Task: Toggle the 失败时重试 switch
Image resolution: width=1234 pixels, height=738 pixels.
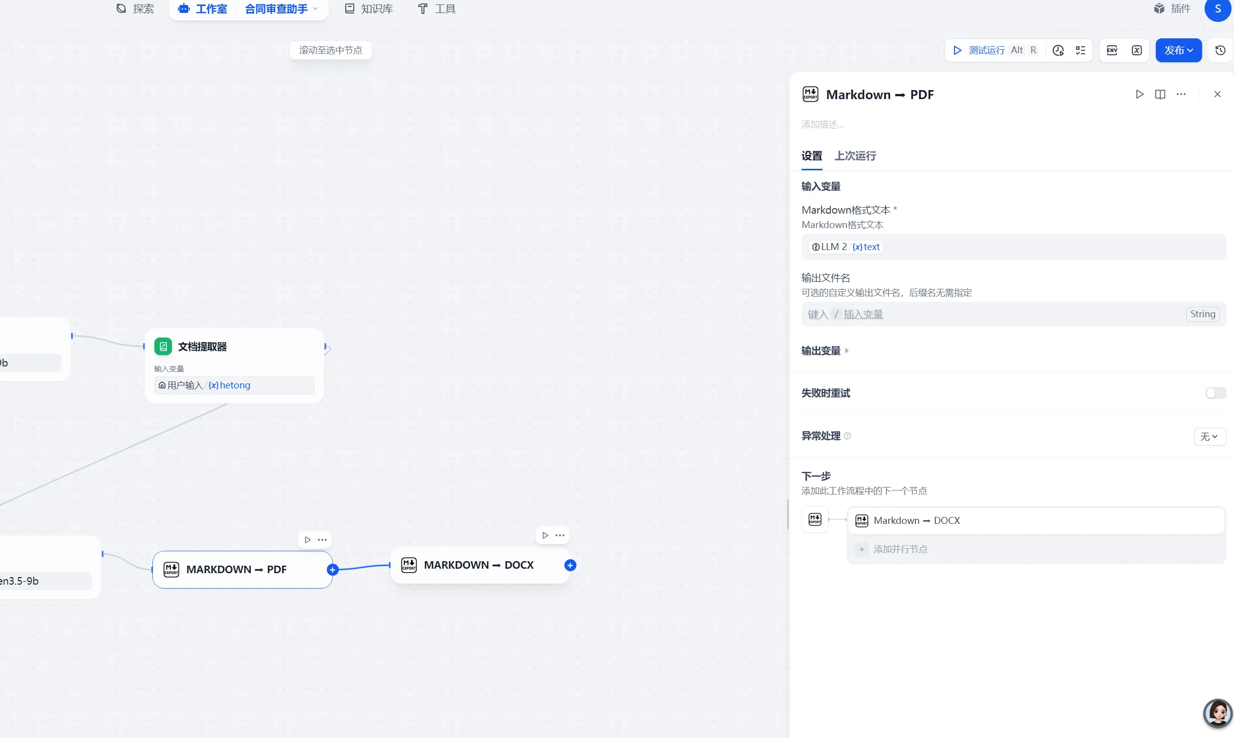Action: (1215, 393)
